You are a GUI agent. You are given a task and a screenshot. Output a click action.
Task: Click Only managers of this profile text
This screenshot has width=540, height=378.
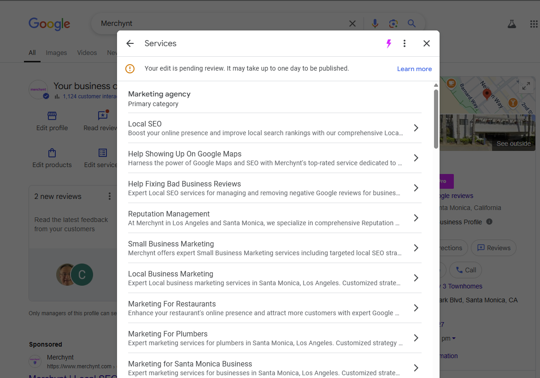point(73,313)
